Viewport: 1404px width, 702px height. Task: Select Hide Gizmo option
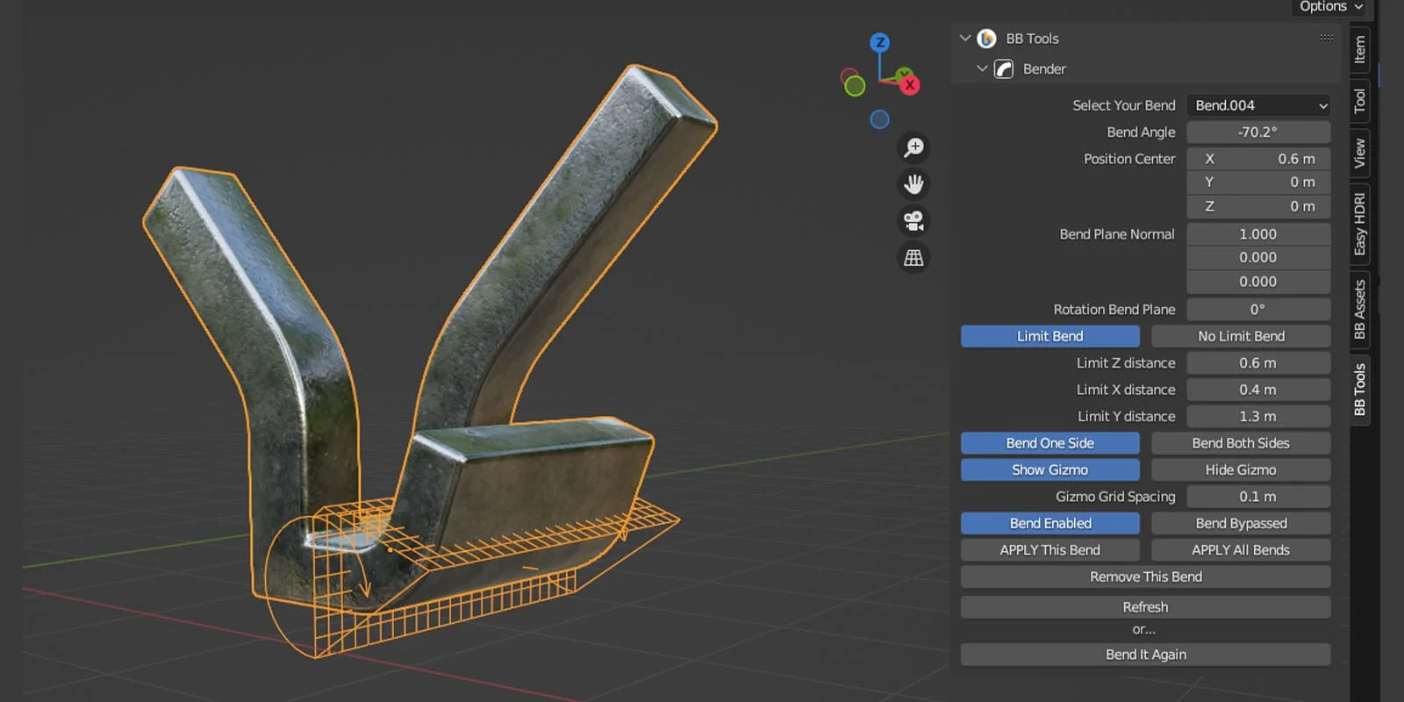coord(1240,470)
